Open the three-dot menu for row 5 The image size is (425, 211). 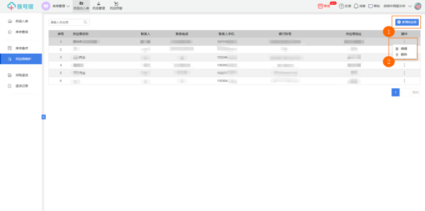404,73
